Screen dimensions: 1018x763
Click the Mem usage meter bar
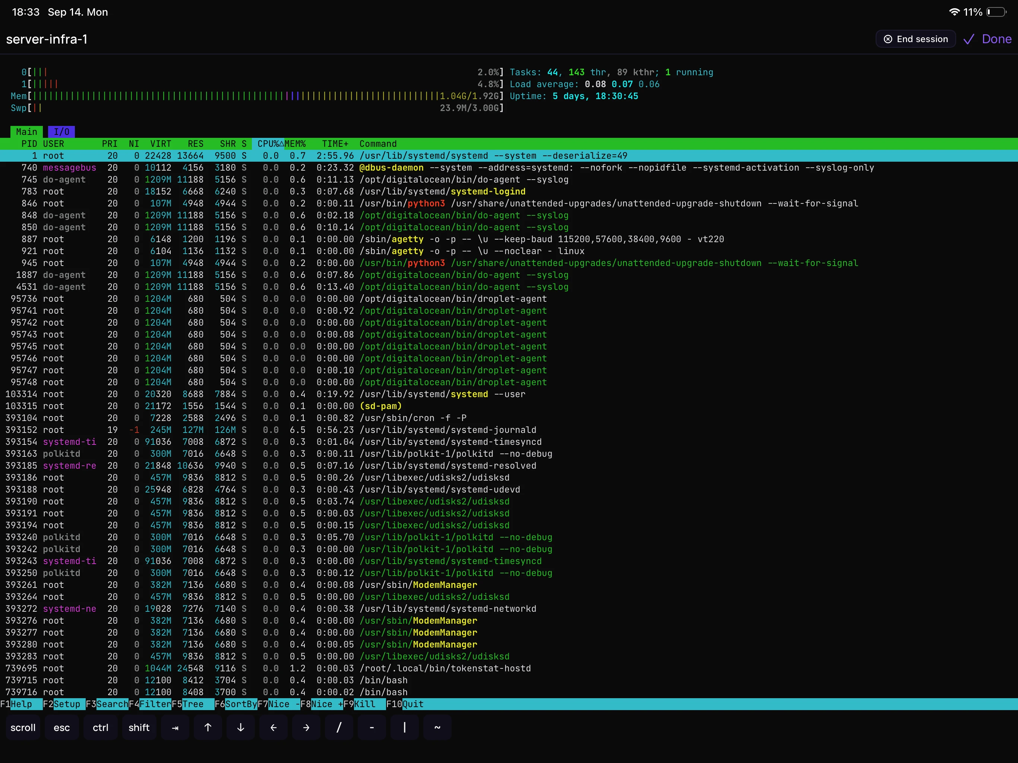(257, 96)
